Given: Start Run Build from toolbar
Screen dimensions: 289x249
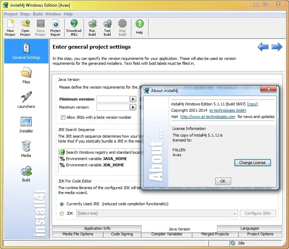Looking at the screenshot, I should [x=92, y=28].
